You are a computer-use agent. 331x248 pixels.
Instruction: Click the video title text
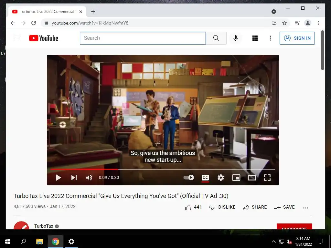point(121,196)
